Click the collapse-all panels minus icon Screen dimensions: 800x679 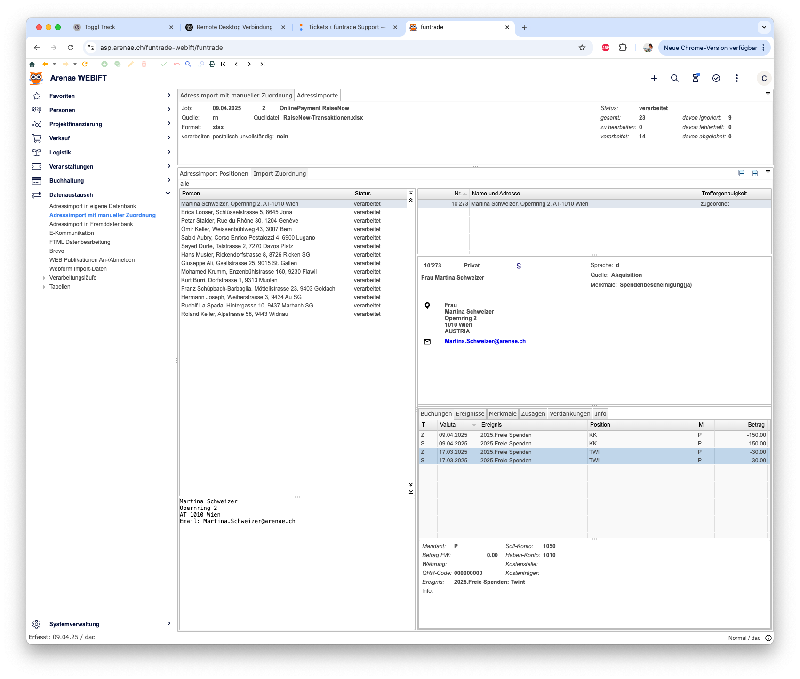741,173
